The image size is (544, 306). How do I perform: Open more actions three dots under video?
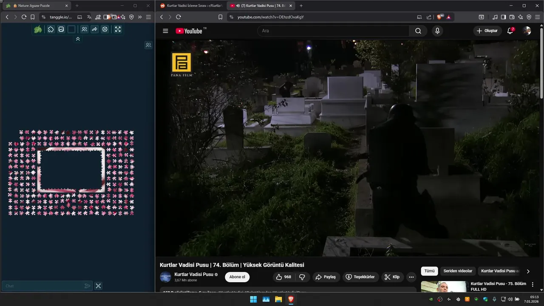tap(411, 277)
